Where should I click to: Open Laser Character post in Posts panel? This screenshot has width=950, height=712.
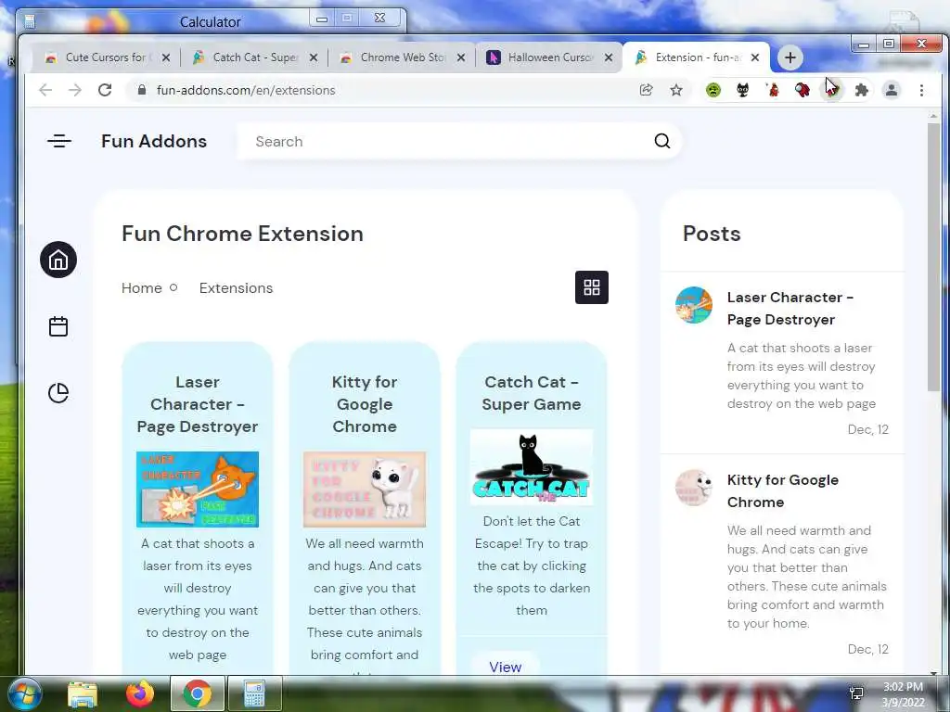(790, 308)
